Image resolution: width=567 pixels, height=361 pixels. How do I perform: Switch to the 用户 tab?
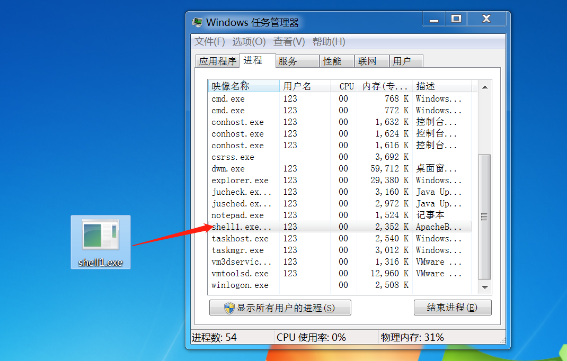coord(406,61)
